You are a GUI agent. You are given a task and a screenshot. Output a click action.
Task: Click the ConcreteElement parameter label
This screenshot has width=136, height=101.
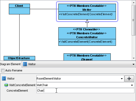(17, 91)
